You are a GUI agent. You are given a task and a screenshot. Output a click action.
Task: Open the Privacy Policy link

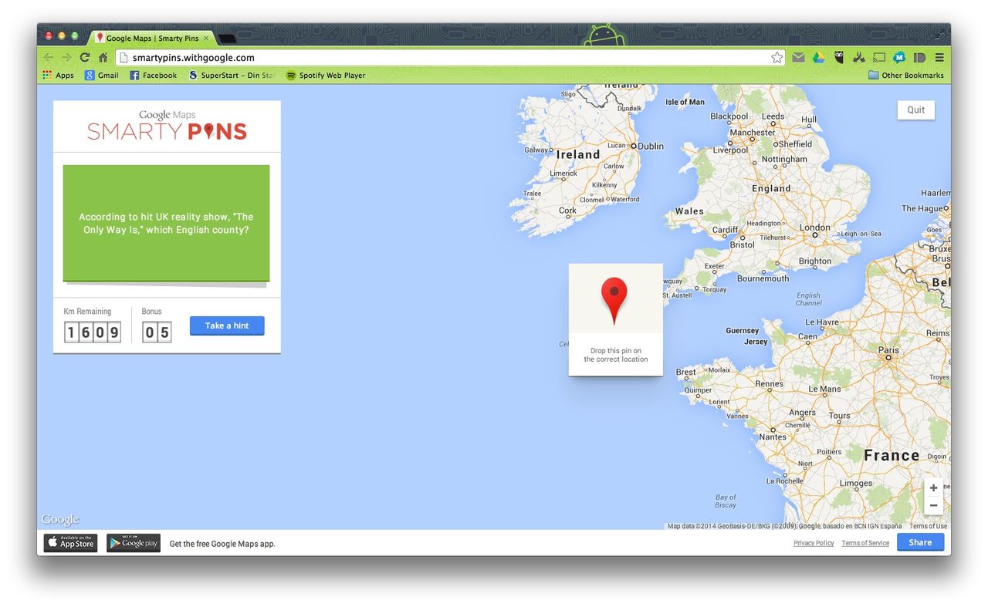[x=814, y=543]
